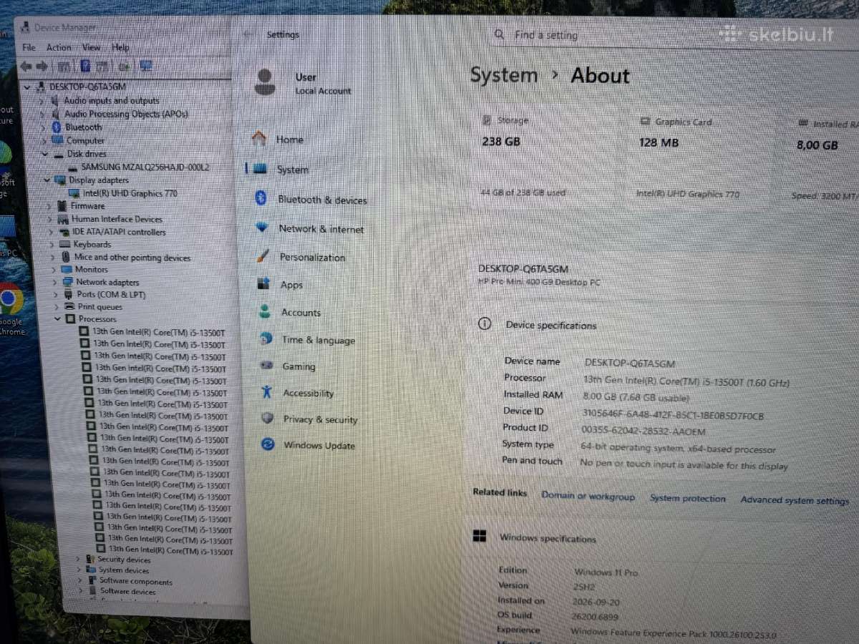Select Ports (COM & LPT) row
The image size is (859, 644).
click(x=111, y=294)
